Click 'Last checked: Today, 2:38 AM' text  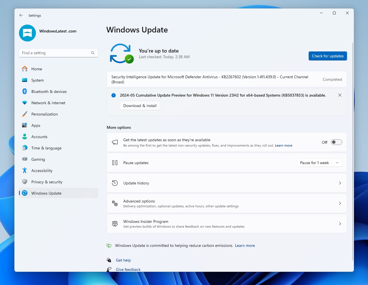click(x=164, y=57)
